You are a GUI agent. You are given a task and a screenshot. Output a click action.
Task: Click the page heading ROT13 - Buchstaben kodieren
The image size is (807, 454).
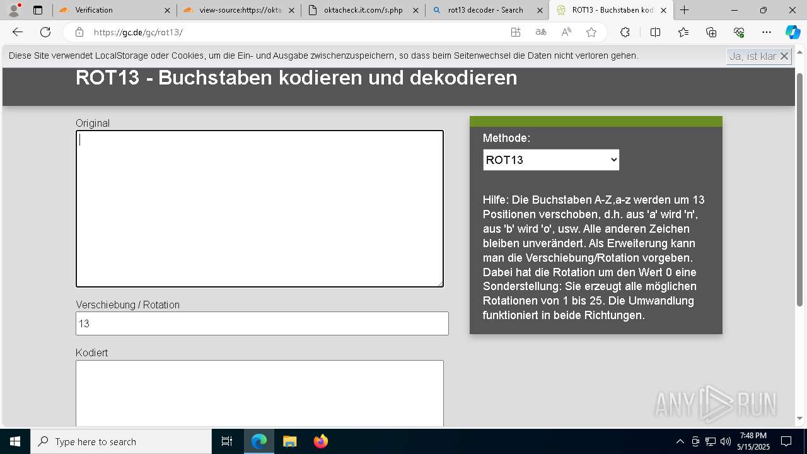tap(296, 78)
